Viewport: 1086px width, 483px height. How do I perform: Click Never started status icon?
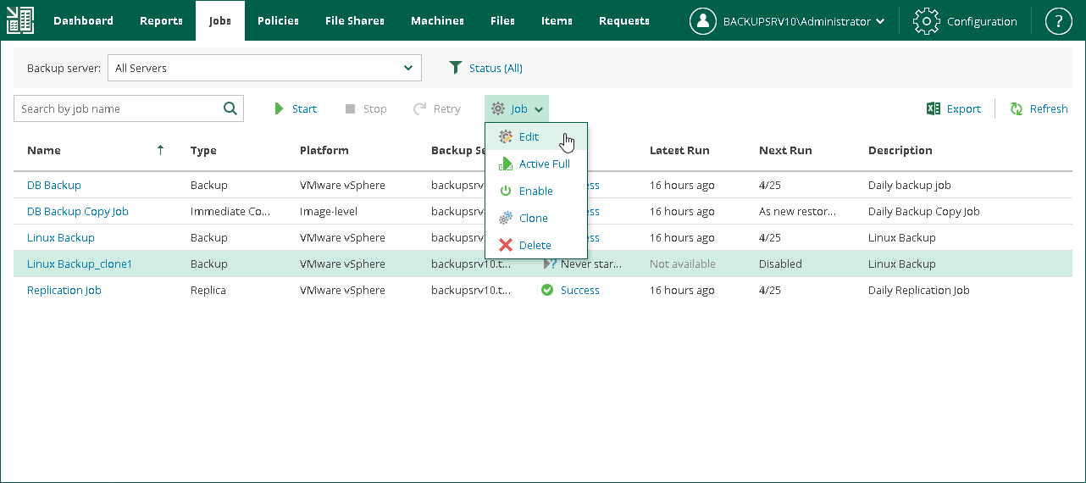549,264
